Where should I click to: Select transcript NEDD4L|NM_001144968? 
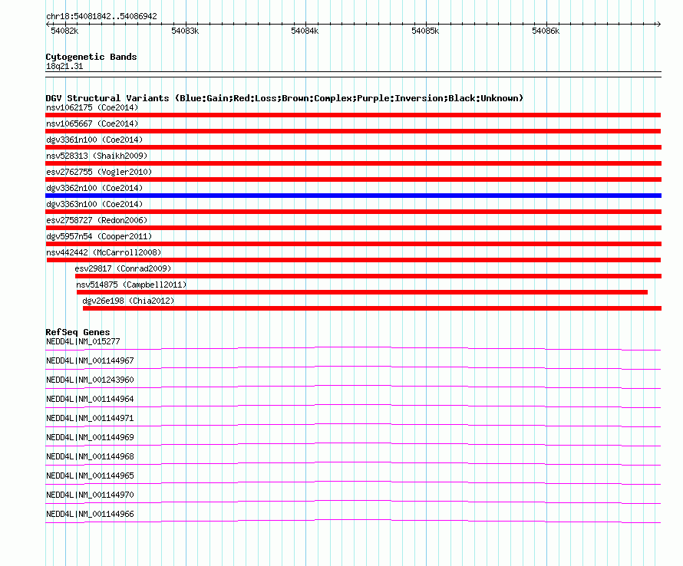[90, 457]
